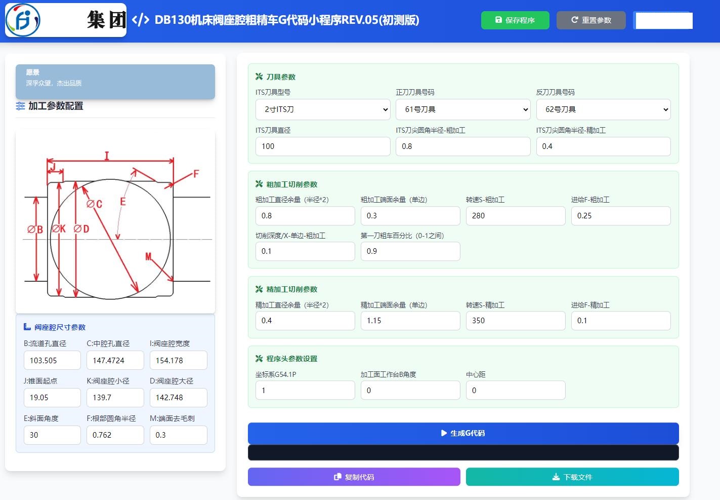Click the ruler icon beside 阀座腔尺寸参数

pyautogui.click(x=27, y=327)
